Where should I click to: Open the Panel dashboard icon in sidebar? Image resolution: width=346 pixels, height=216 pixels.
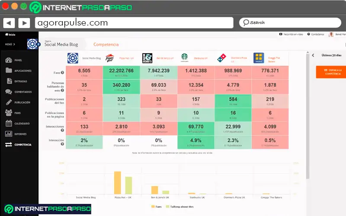point(9,60)
